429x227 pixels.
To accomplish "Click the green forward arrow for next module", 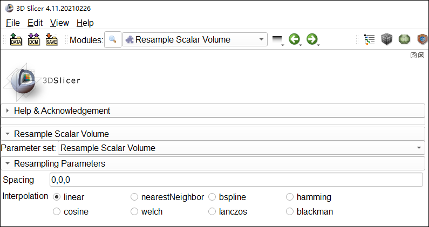I will click(x=312, y=39).
